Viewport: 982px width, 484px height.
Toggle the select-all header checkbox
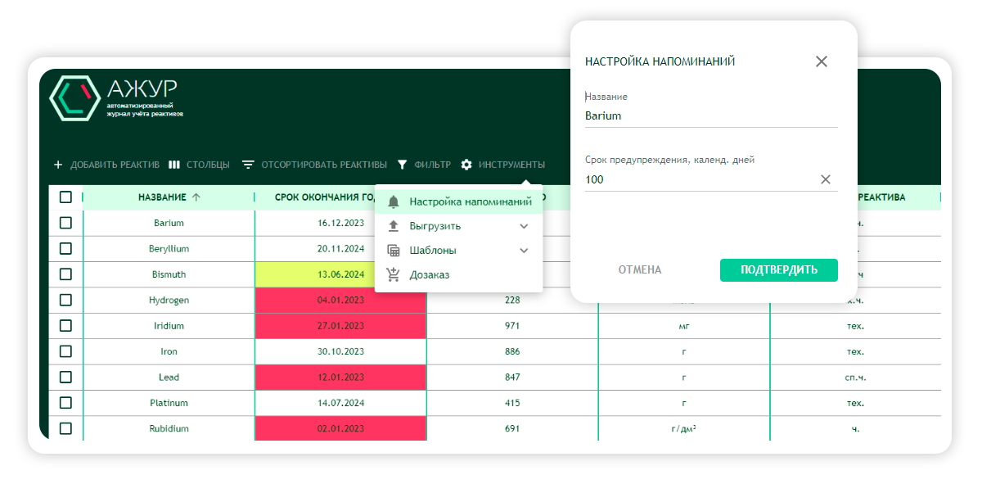(x=66, y=197)
